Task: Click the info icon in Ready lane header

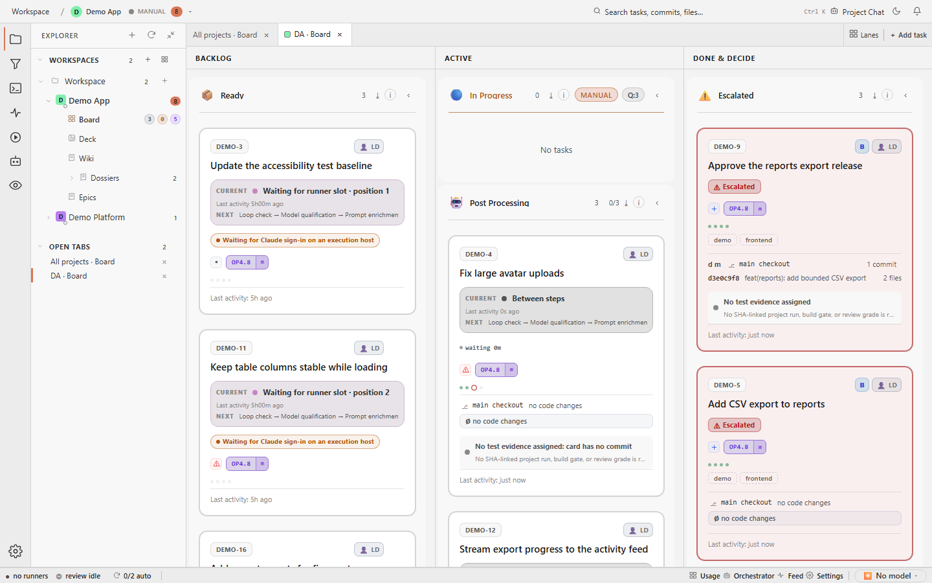Action: [390, 95]
